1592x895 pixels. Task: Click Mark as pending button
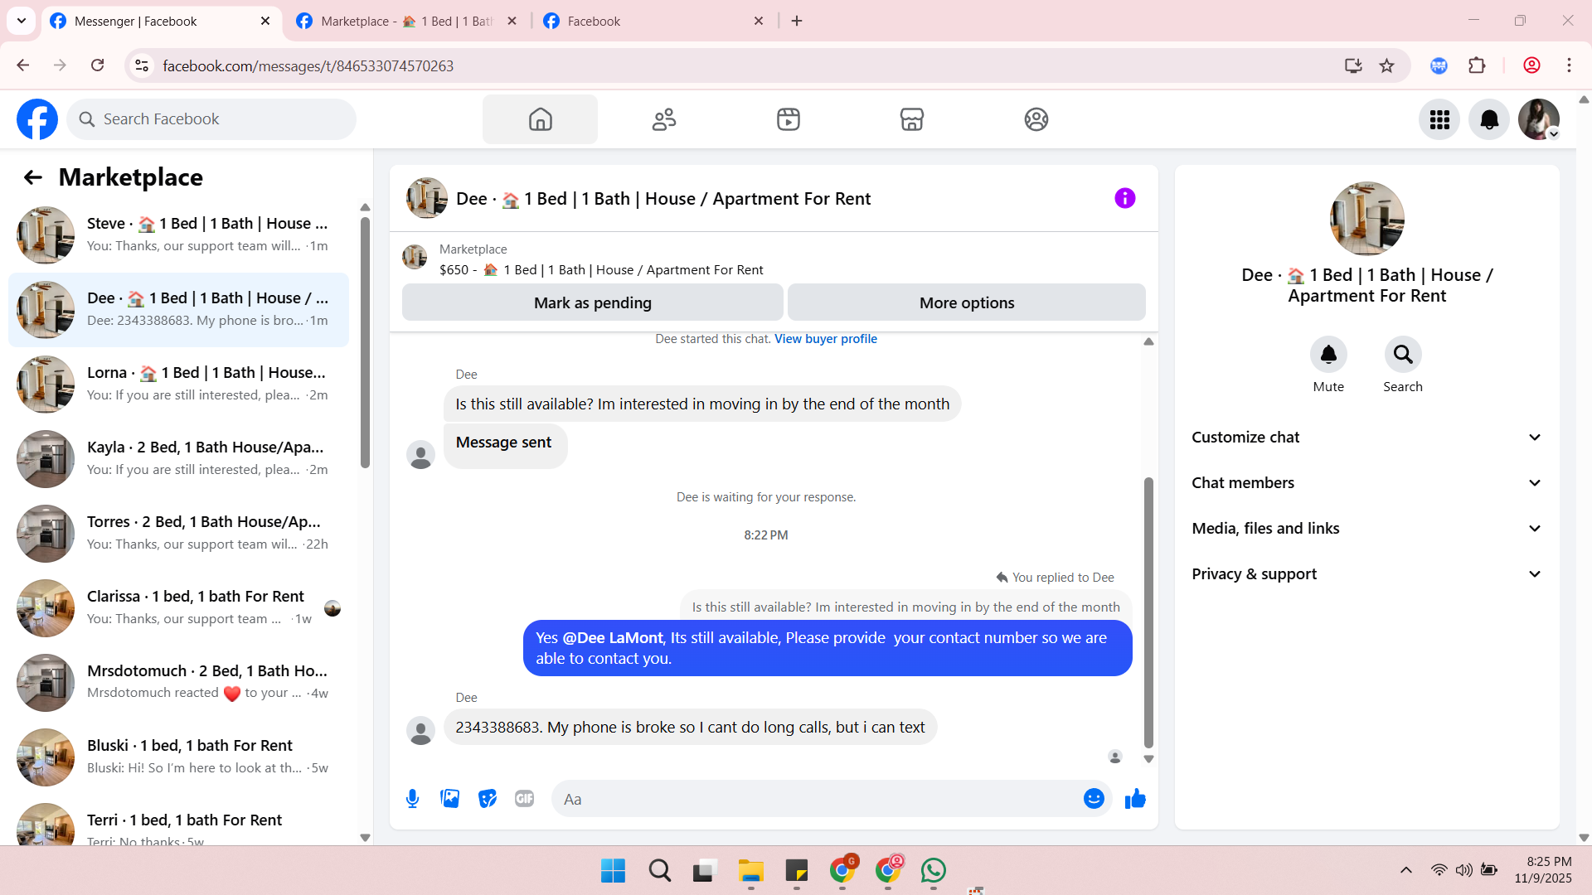pyautogui.click(x=593, y=302)
